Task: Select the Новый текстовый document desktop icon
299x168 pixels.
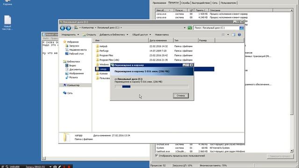Action: point(7,23)
